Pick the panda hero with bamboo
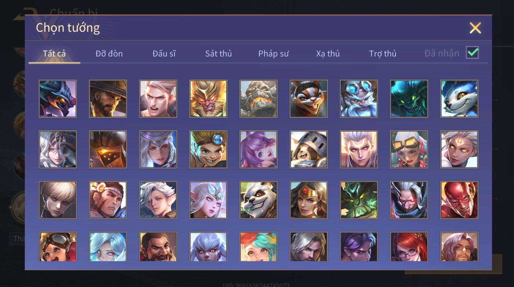The width and height of the screenshot is (514, 287). click(258, 200)
